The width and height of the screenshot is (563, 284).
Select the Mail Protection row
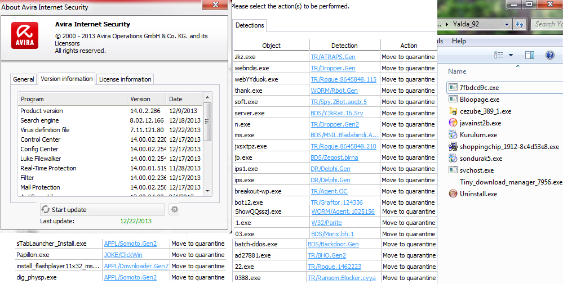pos(110,187)
